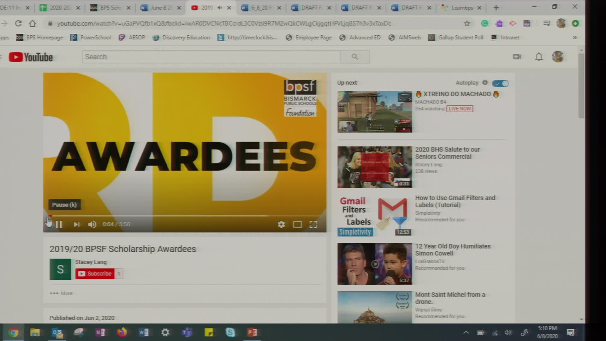This screenshot has width=606, height=341.
Task: Click the page vertical scrollbar
Action: [x=581, y=86]
